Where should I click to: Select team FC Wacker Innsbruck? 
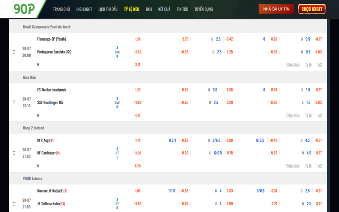(x=52, y=90)
